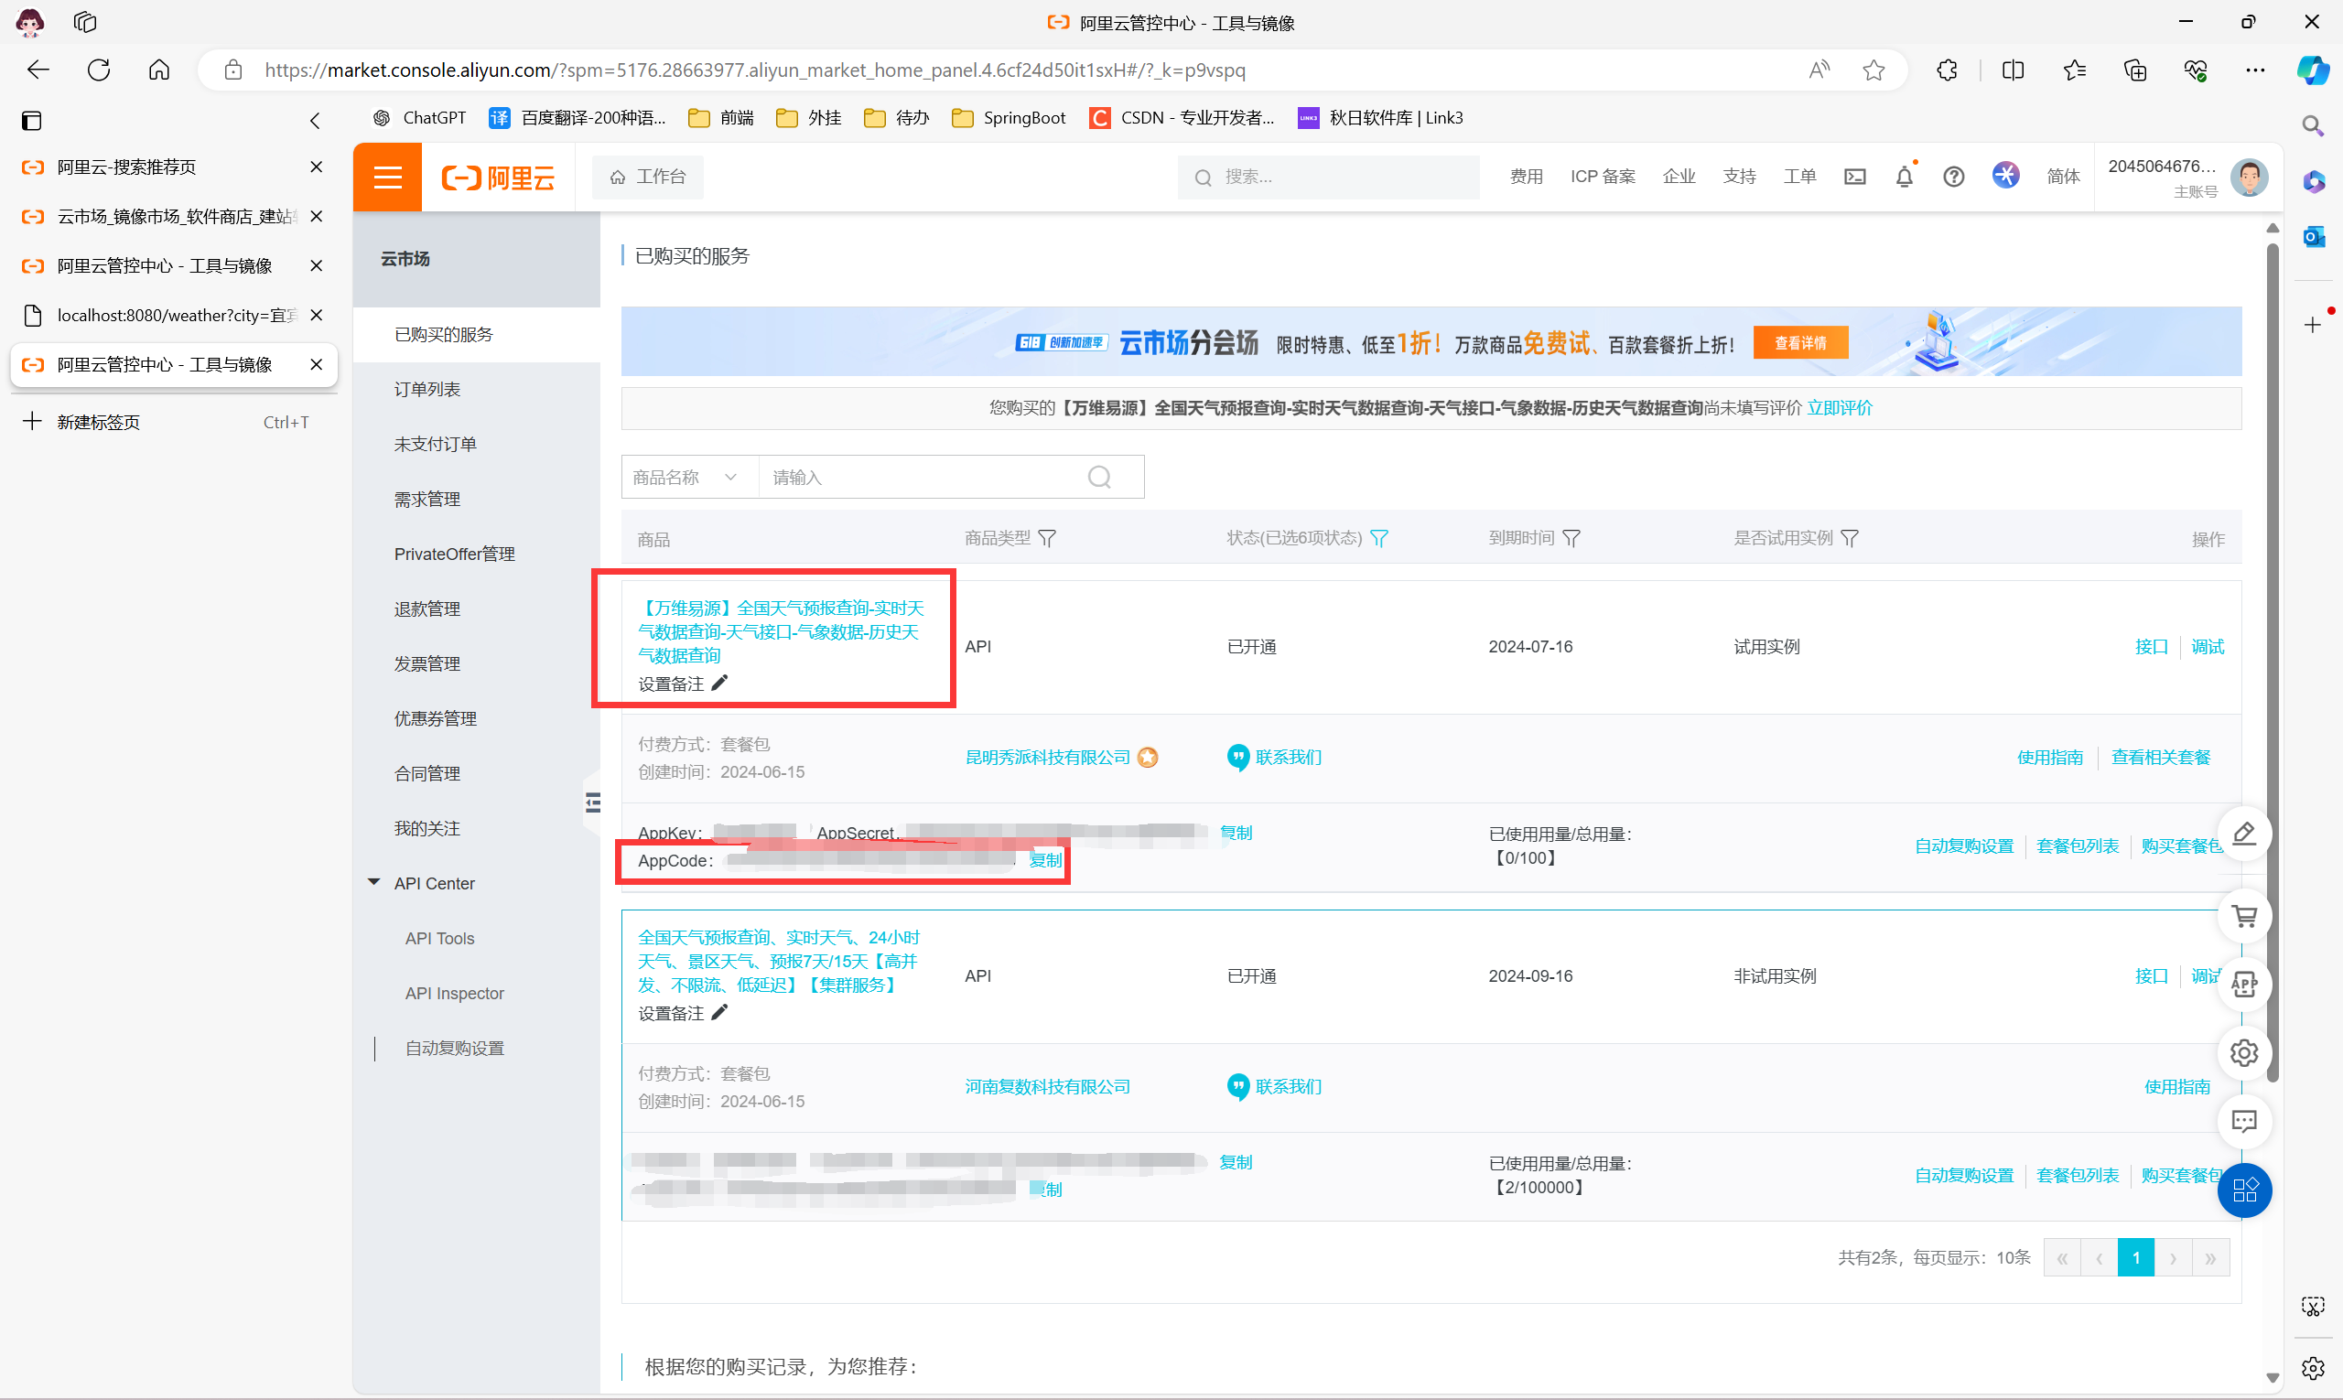Open the orange hamburger menu
The height and width of the screenshot is (1400, 2343).
point(388,177)
